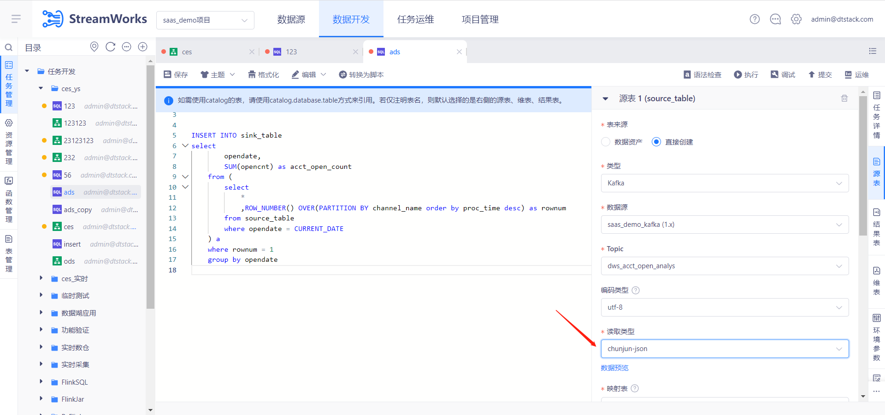The width and height of the screenshot is (885, 415).
Task: Open ads_copy task in tree
Action: (x=78, y=210)
